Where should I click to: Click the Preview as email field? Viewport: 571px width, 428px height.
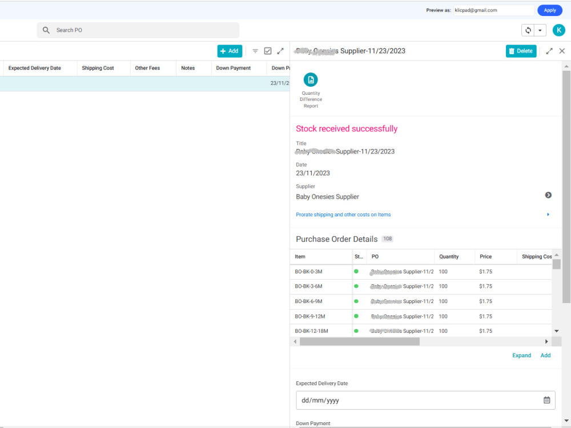[x=493, y=10]
